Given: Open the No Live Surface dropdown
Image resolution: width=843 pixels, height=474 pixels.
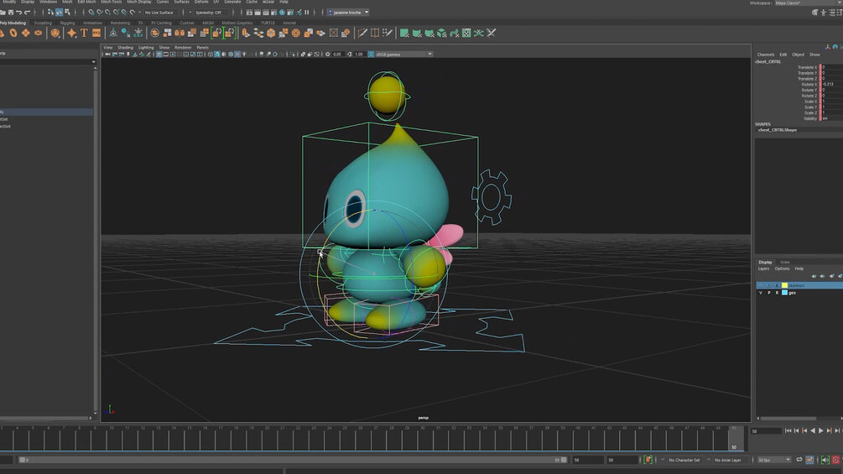Looking at the screenshot, I should (x=159, y=13).
